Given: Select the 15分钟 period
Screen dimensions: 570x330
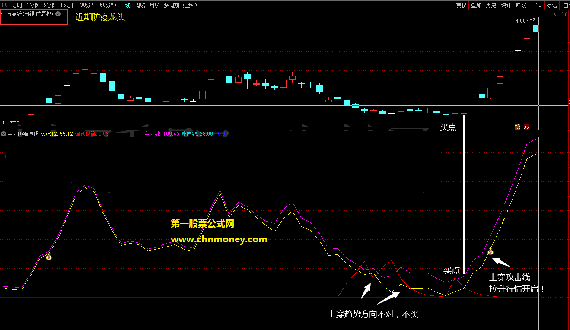Looking at the screenshot, I should click(x=68, y=5).
